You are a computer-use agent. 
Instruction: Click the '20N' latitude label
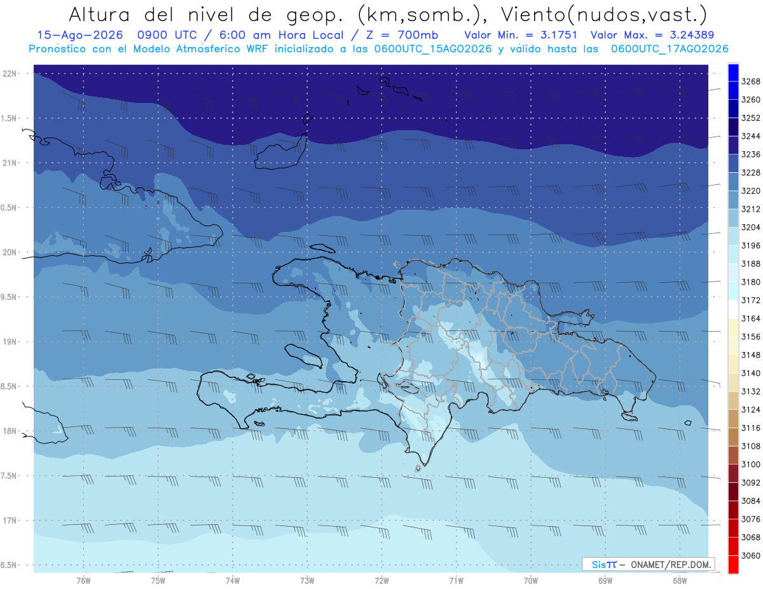(x=10, y=252)
